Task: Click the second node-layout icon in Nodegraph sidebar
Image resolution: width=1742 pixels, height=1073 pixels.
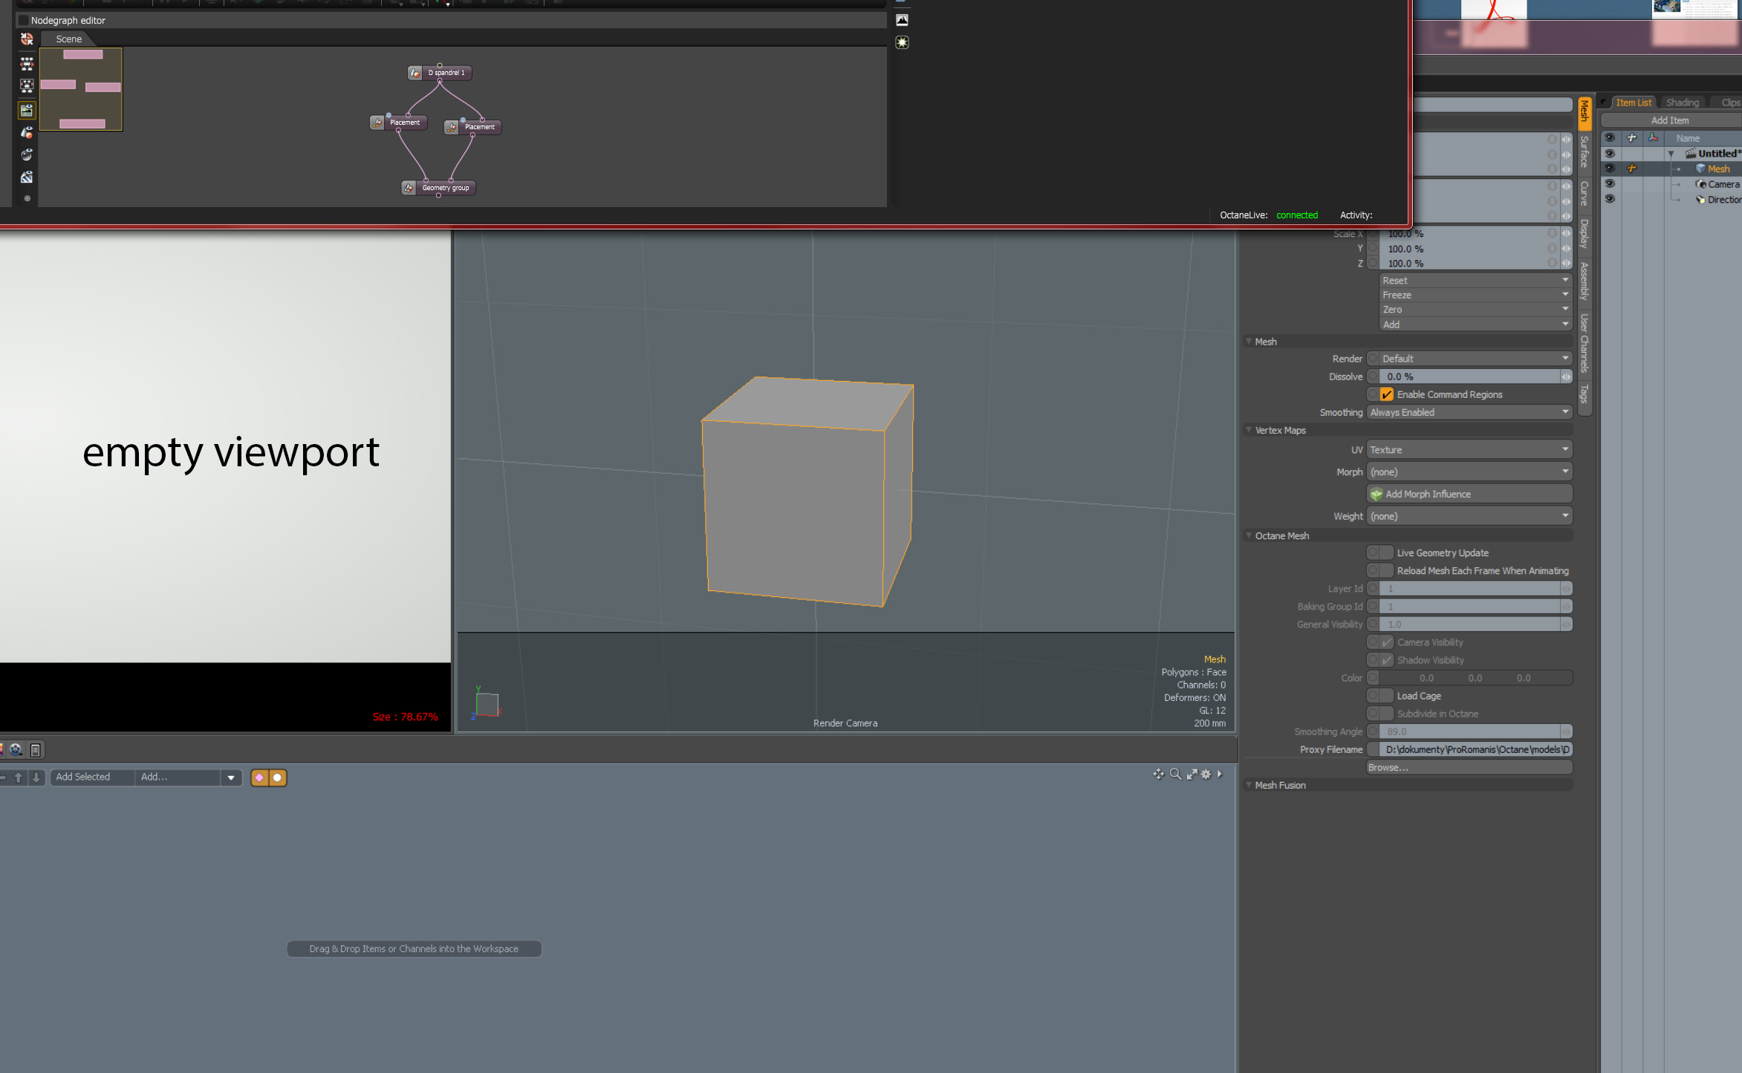Action: (27, 86)
